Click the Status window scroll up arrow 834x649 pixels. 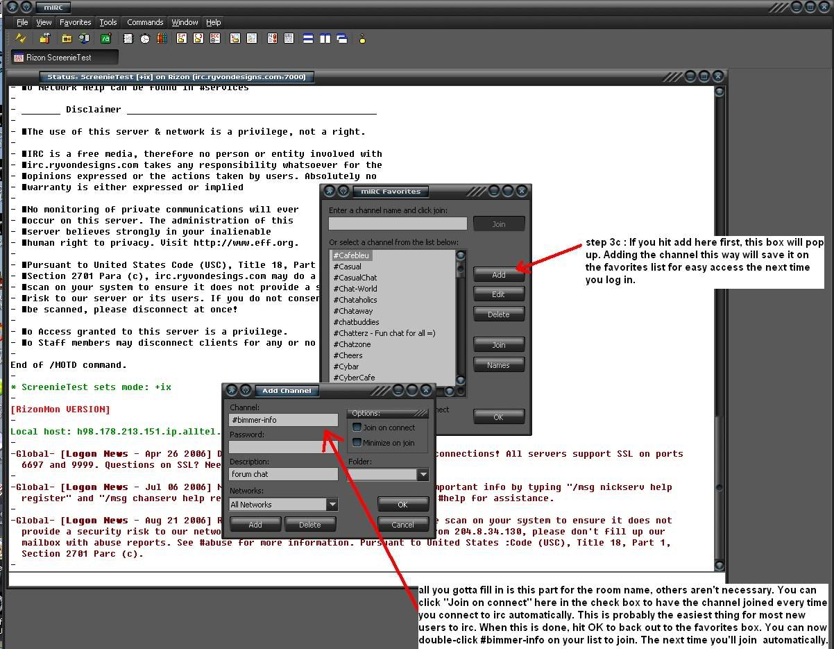pyautogui.click(x=719, y=92)
